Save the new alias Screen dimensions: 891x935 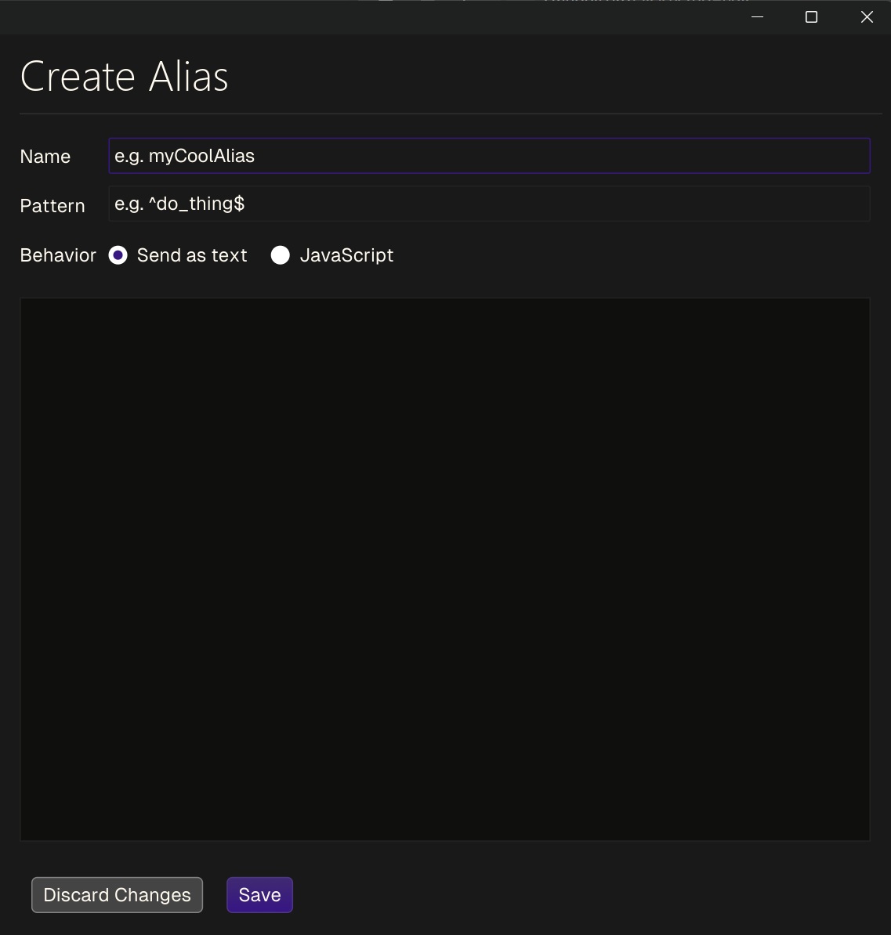(259, 894)
